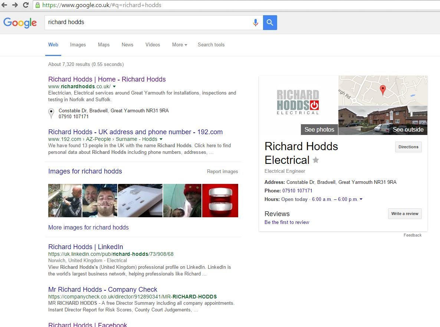Click Report images link

[x=222, y=171]
